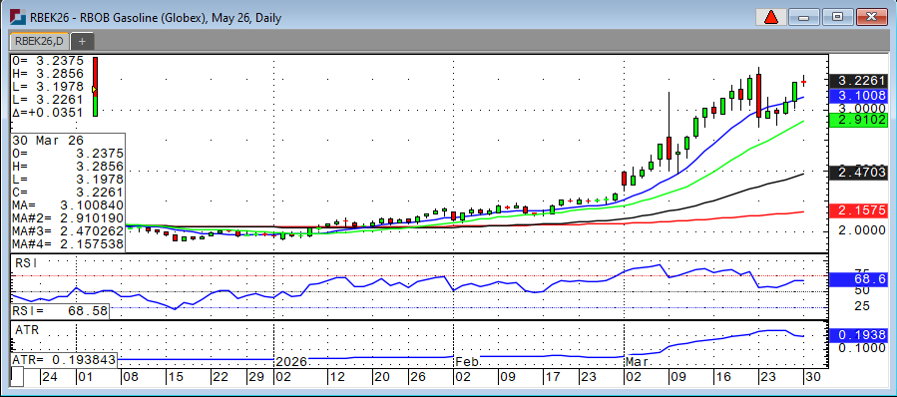Click the Δ=+0.0351 net change value
The image size is (897, 397).
(48, 112)
